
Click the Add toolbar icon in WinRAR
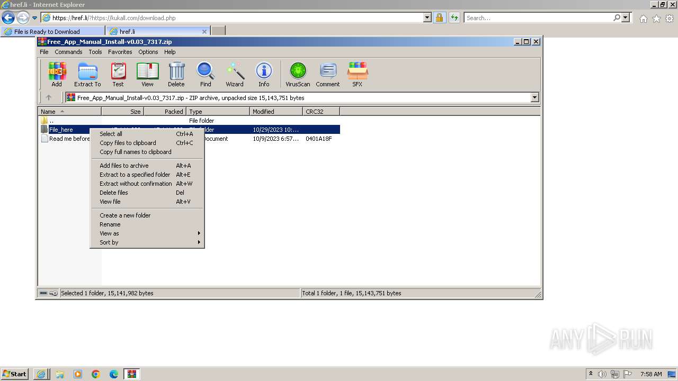(x=57, y=74)
